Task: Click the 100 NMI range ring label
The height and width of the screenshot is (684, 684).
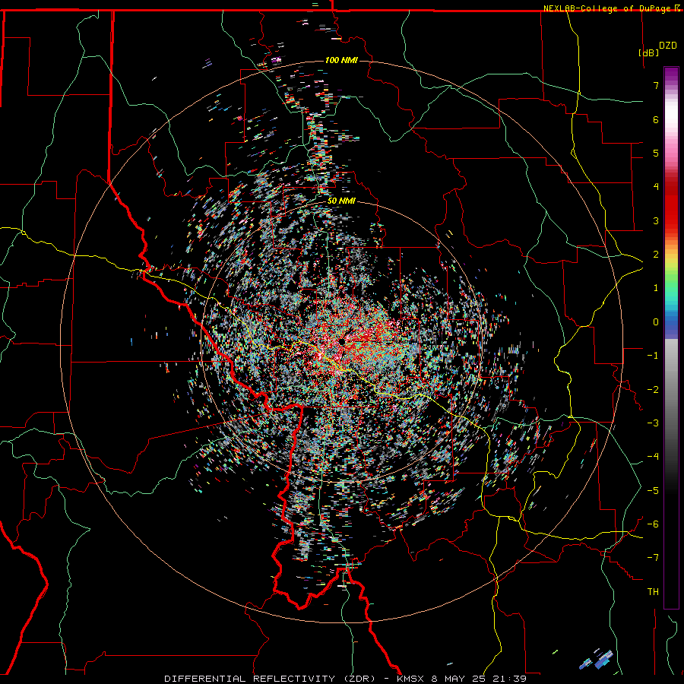Action: pyautogui.click(x=341, y=60)
